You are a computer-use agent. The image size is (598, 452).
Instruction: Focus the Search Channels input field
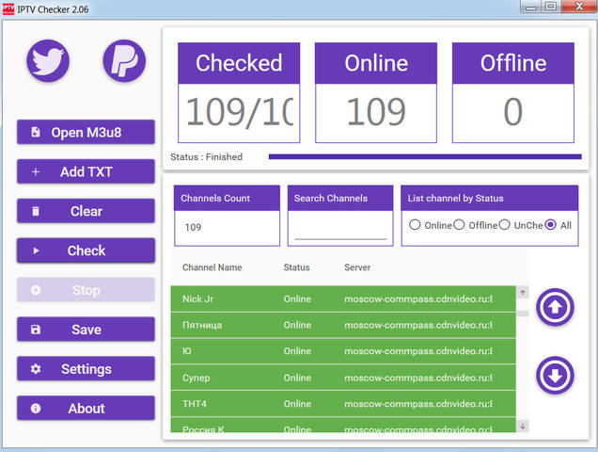pos(339,229)
